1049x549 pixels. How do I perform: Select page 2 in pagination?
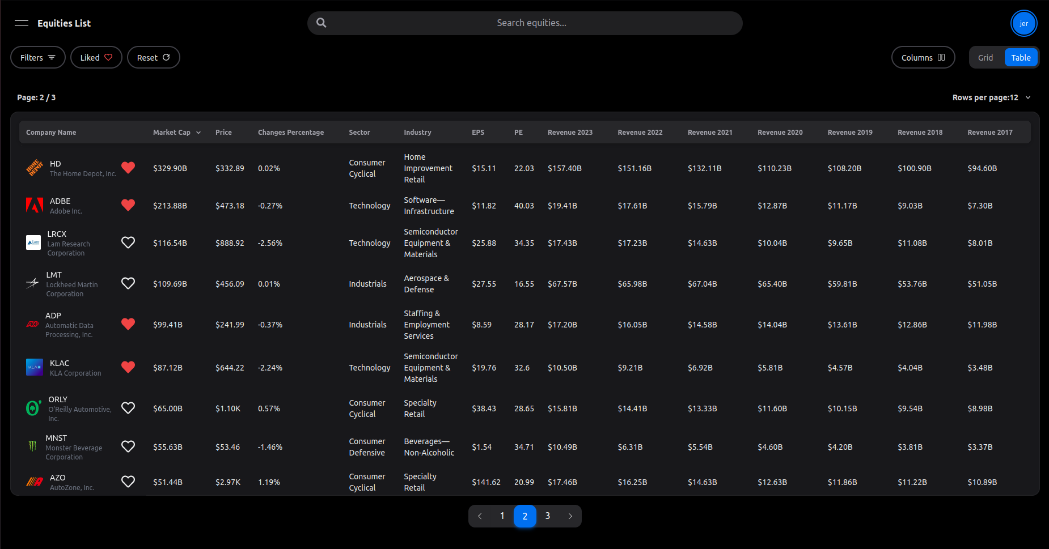525,516
